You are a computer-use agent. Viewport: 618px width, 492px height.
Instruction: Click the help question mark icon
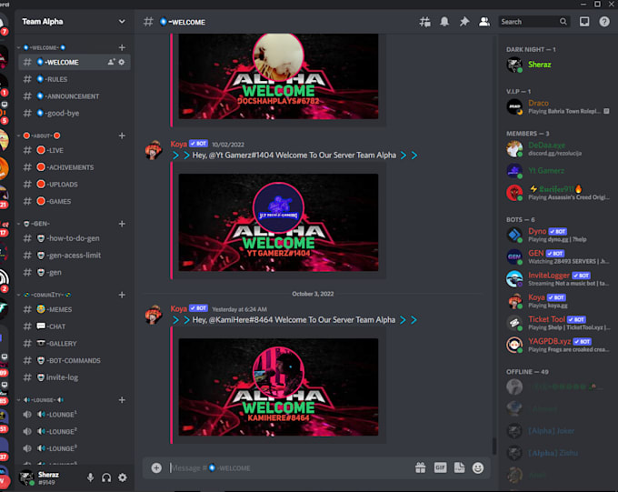click(604, 21)
